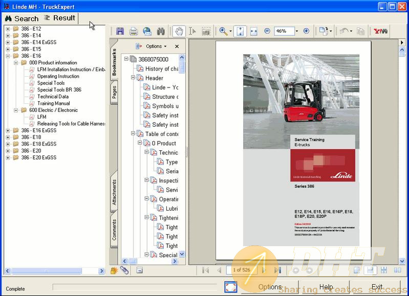The width and height of the screenshot is (409, 296).
Task: Click the 46% zoom value field
Action: (x=284, y=31)
